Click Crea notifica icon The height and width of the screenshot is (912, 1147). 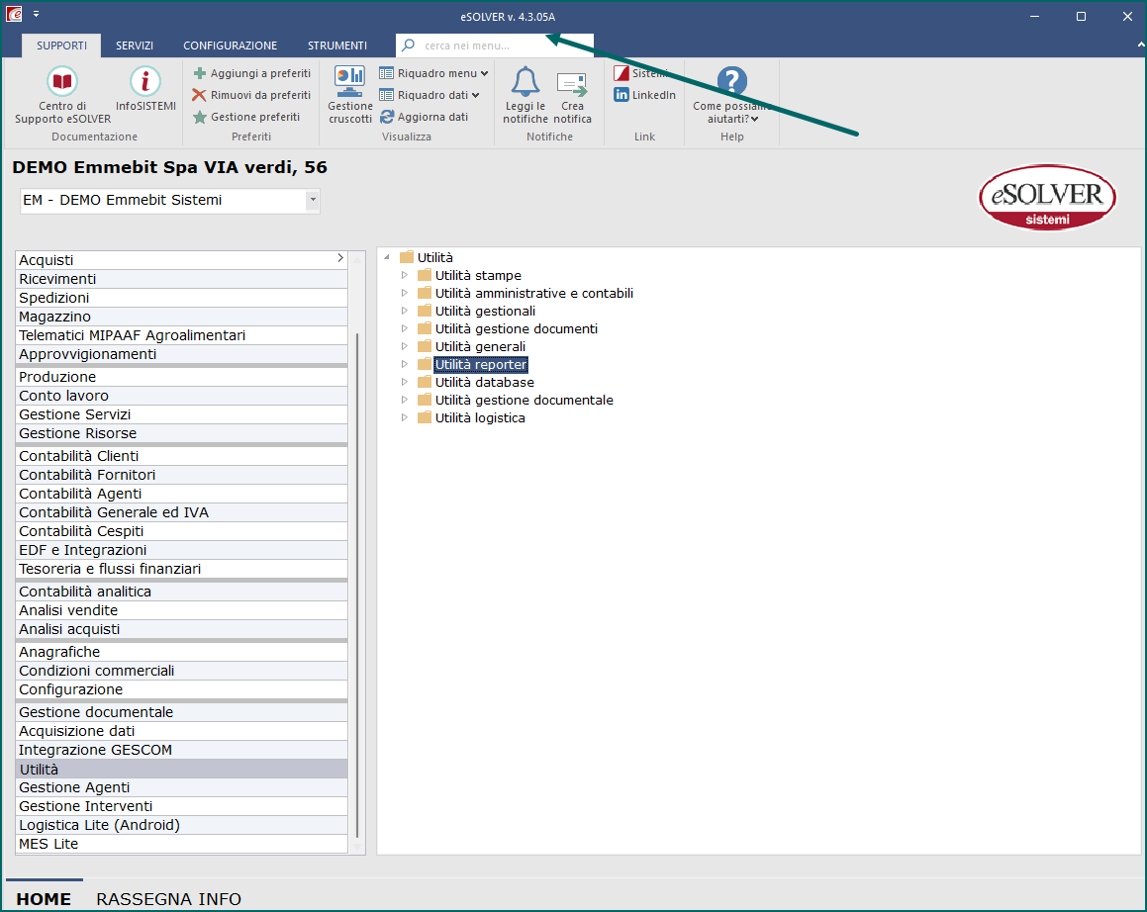click(572, 95)
